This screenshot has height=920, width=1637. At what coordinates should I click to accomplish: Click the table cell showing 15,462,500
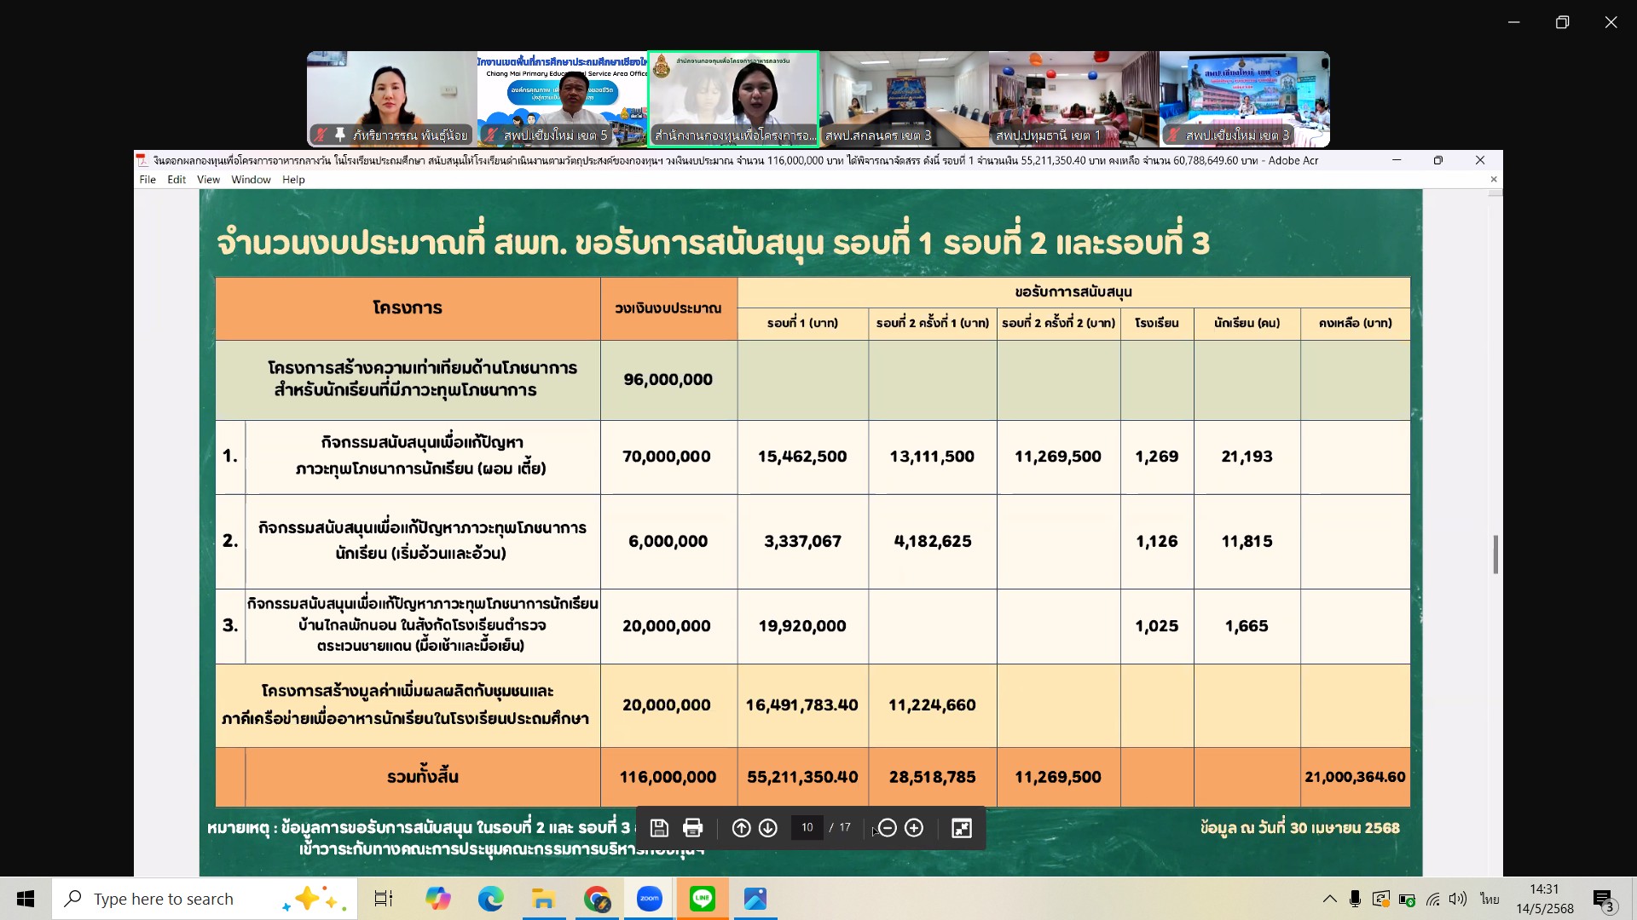click(802, 457)
